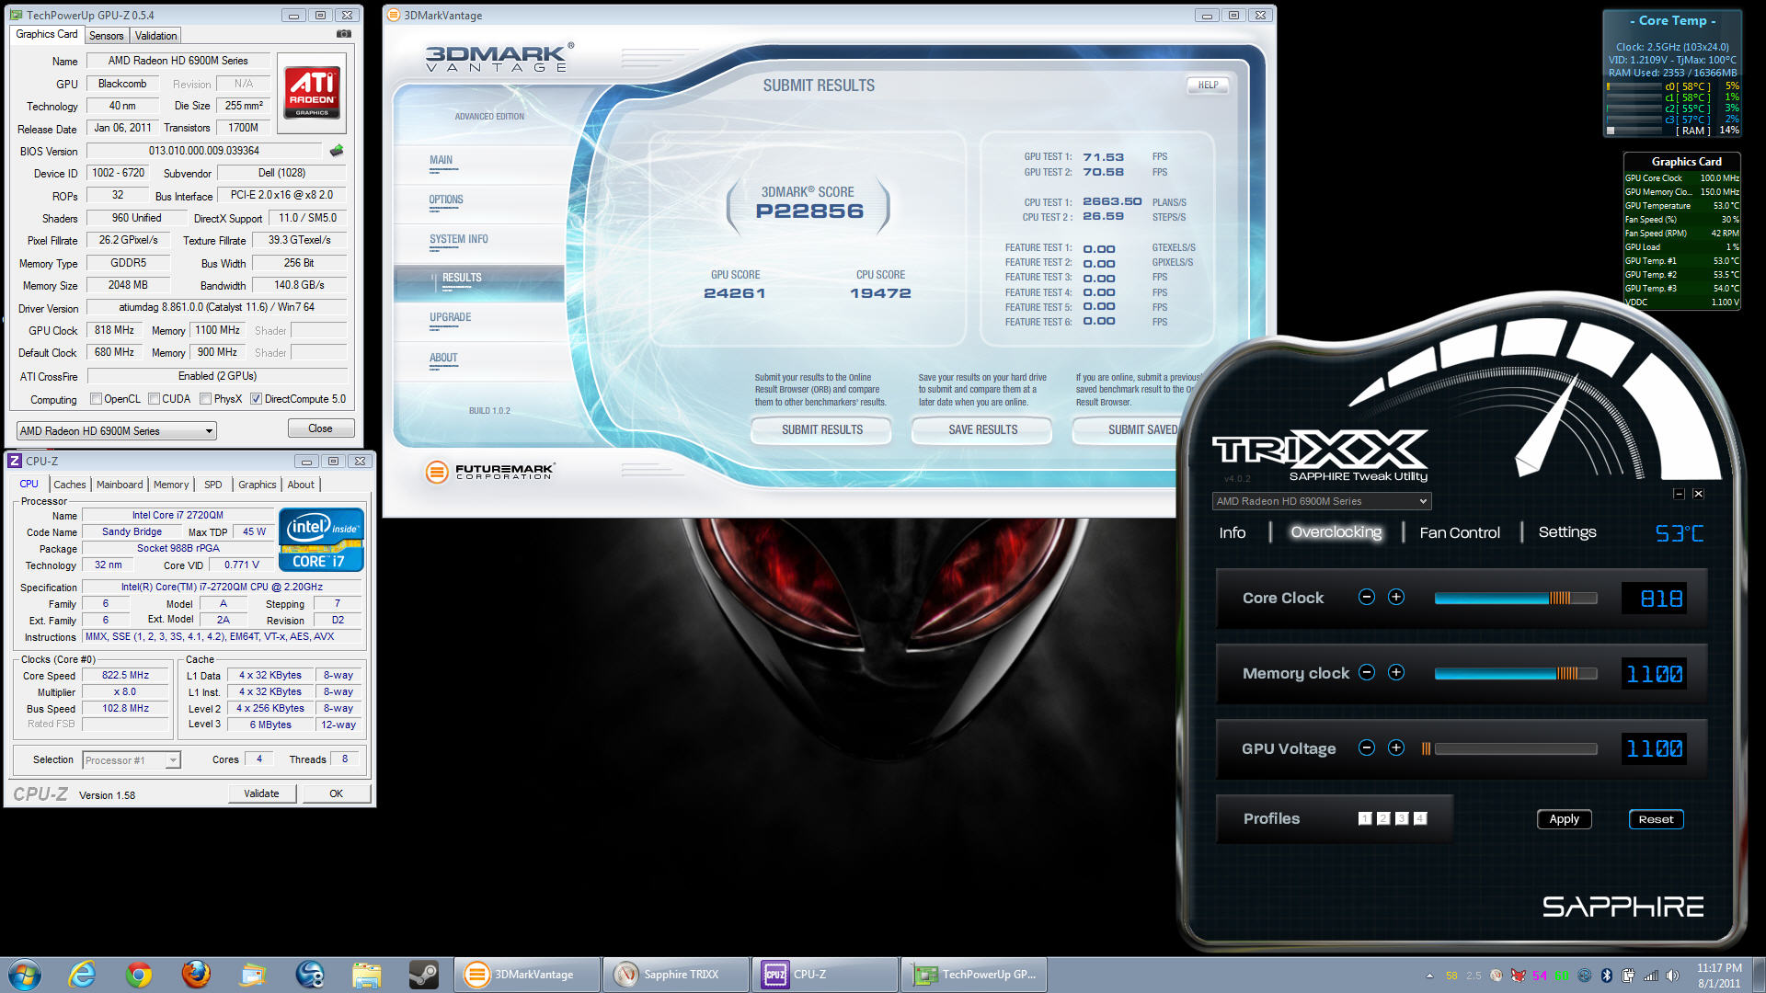
Task: Open CPU-Z Memory tab
Action: click(171, 485)
